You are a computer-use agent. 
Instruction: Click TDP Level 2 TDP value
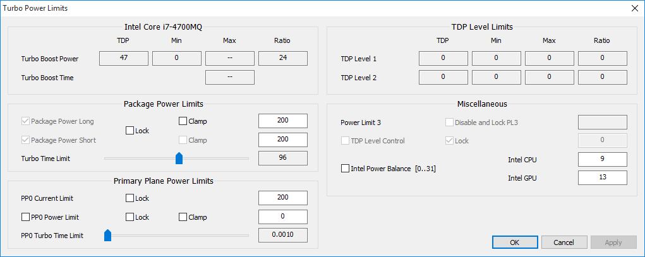pyautogui.click(x=443, y=77)
